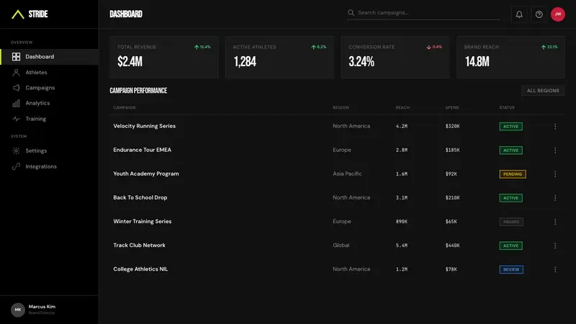
Task: Open the Youth Academy Program campaign
Action: tap(146, 174)
